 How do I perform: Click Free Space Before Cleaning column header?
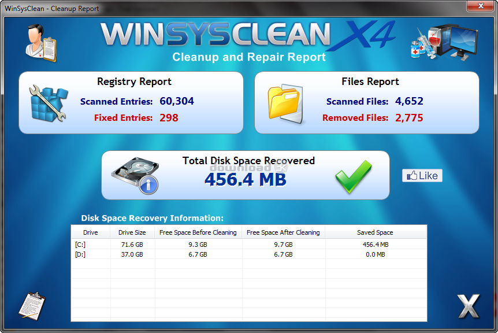tap(198, 232)
